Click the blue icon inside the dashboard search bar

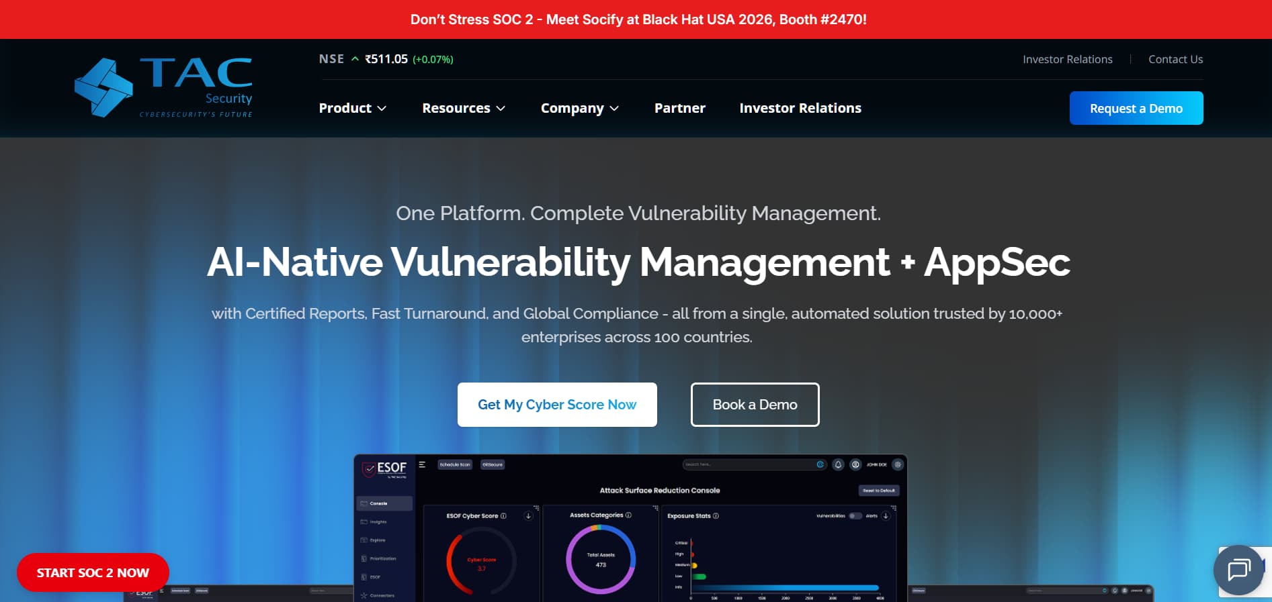pos(820,464)
